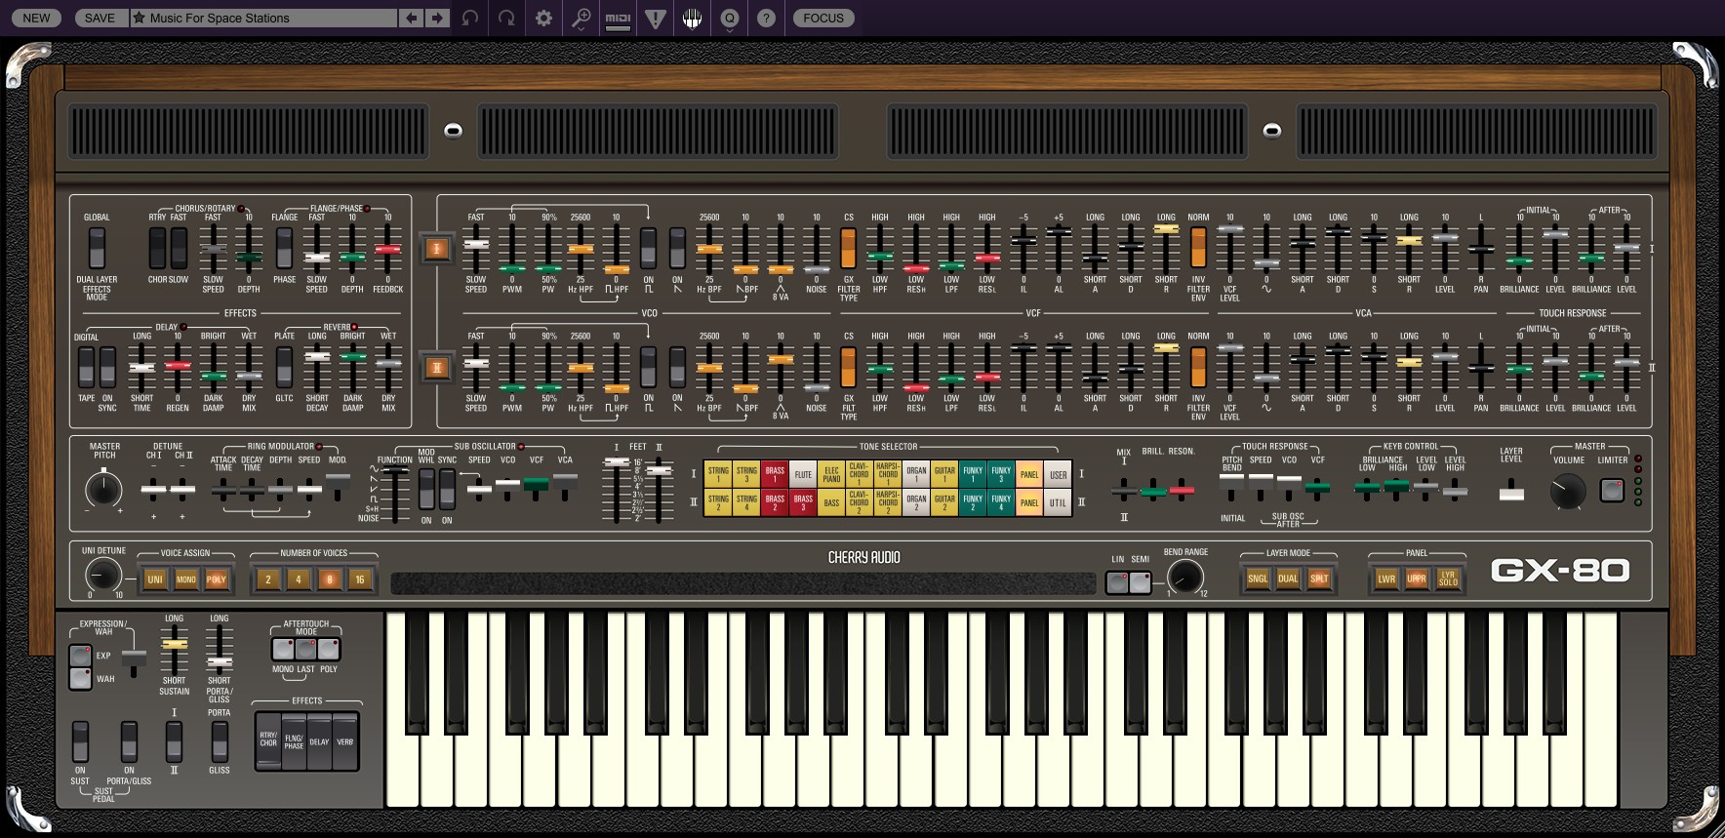Toggle the piano keyboard icon in toolbar

pyautogui.click(x=693, y=18)
